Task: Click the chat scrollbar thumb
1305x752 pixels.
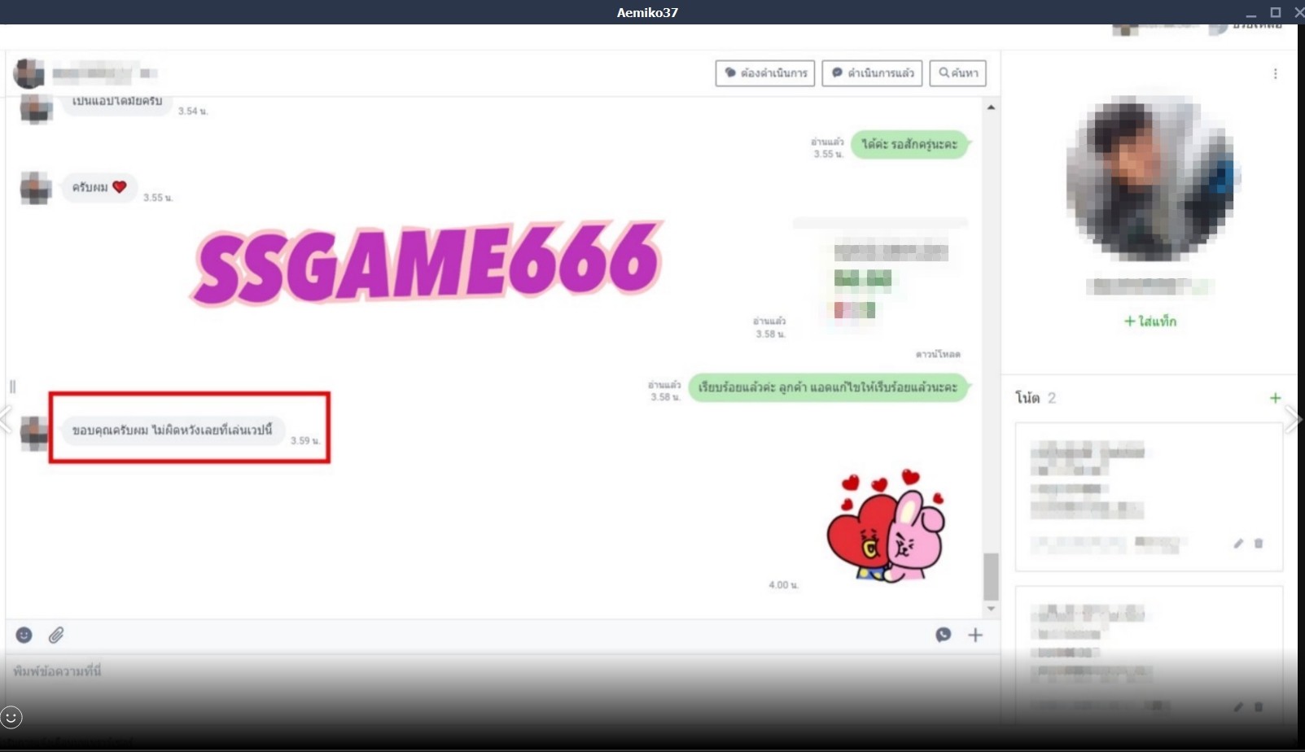Action: pos(991,576)
